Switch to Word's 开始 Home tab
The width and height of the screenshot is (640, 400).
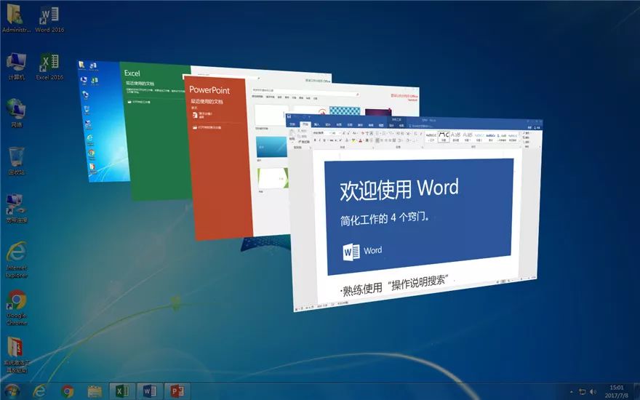point(305,124)
